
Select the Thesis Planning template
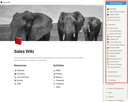(x=115, y=42)
